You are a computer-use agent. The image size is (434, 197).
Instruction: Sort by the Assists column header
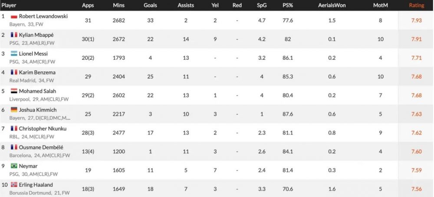[x=186, y=5]
